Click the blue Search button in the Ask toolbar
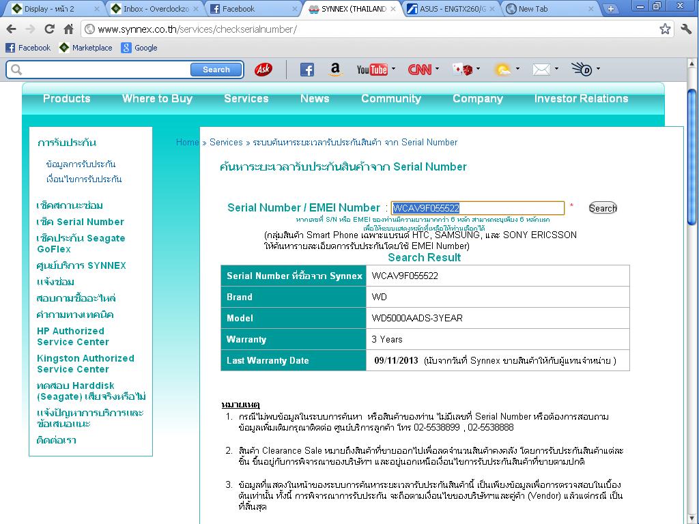The image size is (699, 524). pyautogui.click(x=216, y=70)
